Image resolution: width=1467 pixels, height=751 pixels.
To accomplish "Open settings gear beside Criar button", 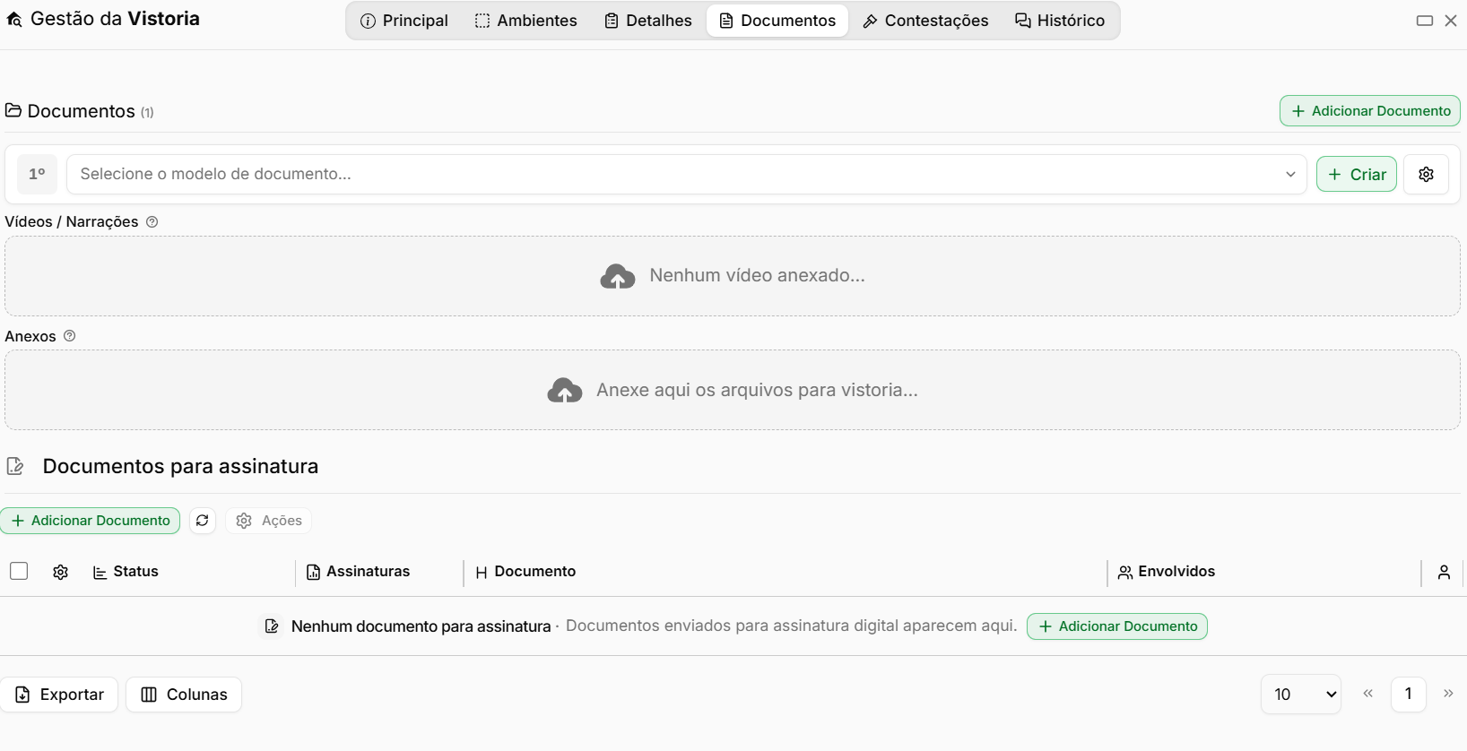I will [1426, 174].
